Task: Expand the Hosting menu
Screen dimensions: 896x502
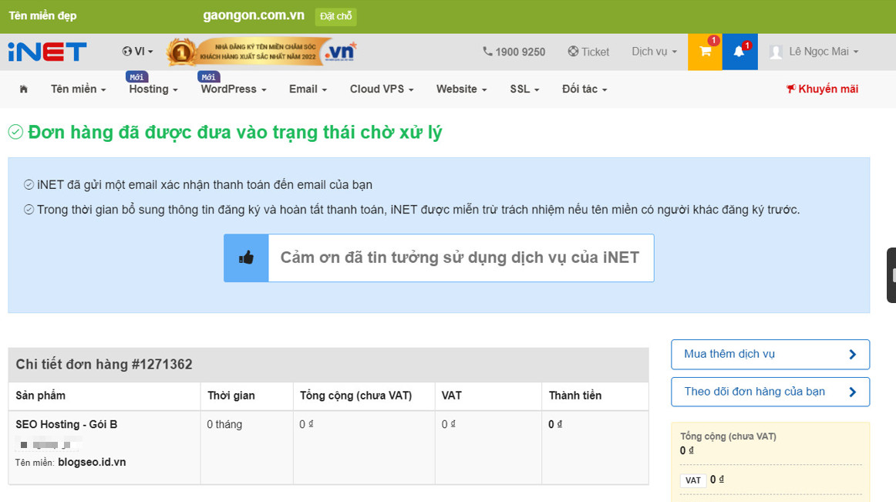Action: (x=153, y=89)
